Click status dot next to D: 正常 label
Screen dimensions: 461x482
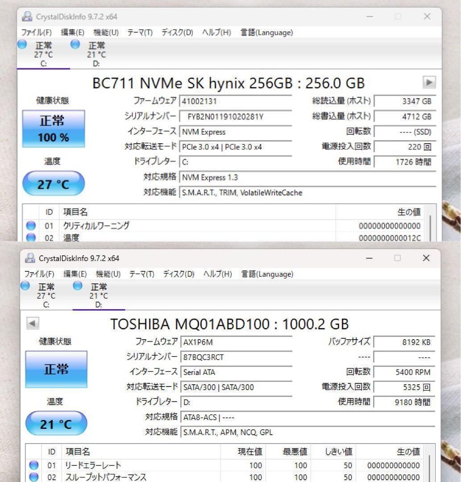pos(77,286)
